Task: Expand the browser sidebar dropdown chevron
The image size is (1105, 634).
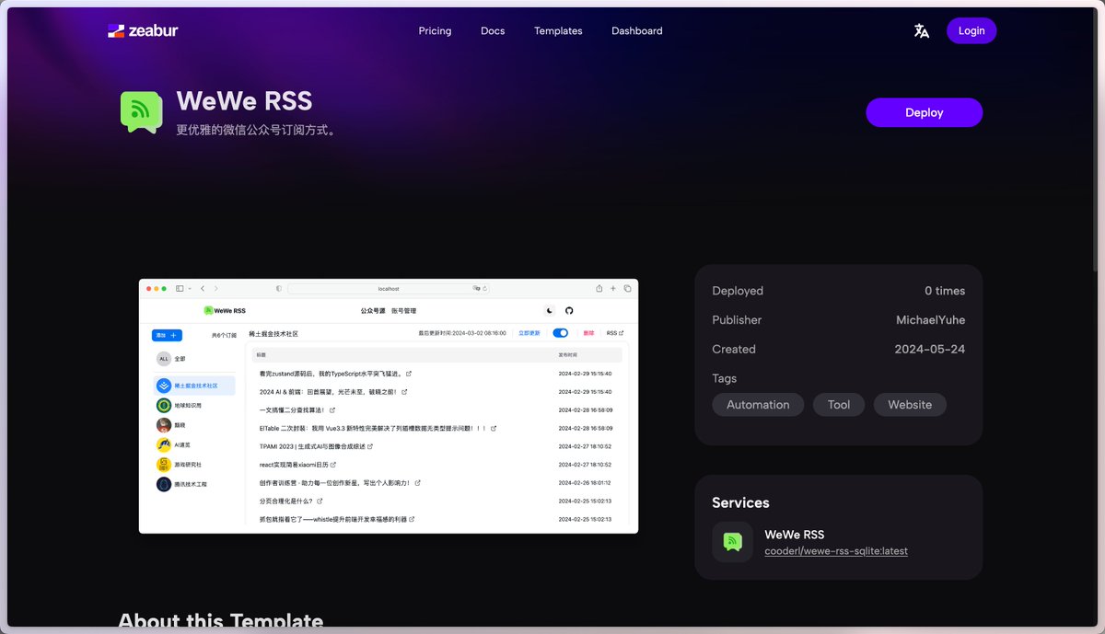Action: [188, 288]
